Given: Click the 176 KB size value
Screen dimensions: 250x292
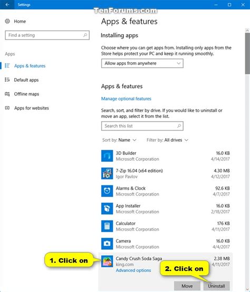Looking at the screenshot, I should [223, 223].
